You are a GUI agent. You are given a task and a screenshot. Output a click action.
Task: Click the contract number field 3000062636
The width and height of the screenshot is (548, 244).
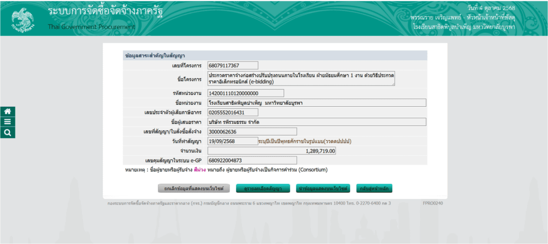(252, 131)
